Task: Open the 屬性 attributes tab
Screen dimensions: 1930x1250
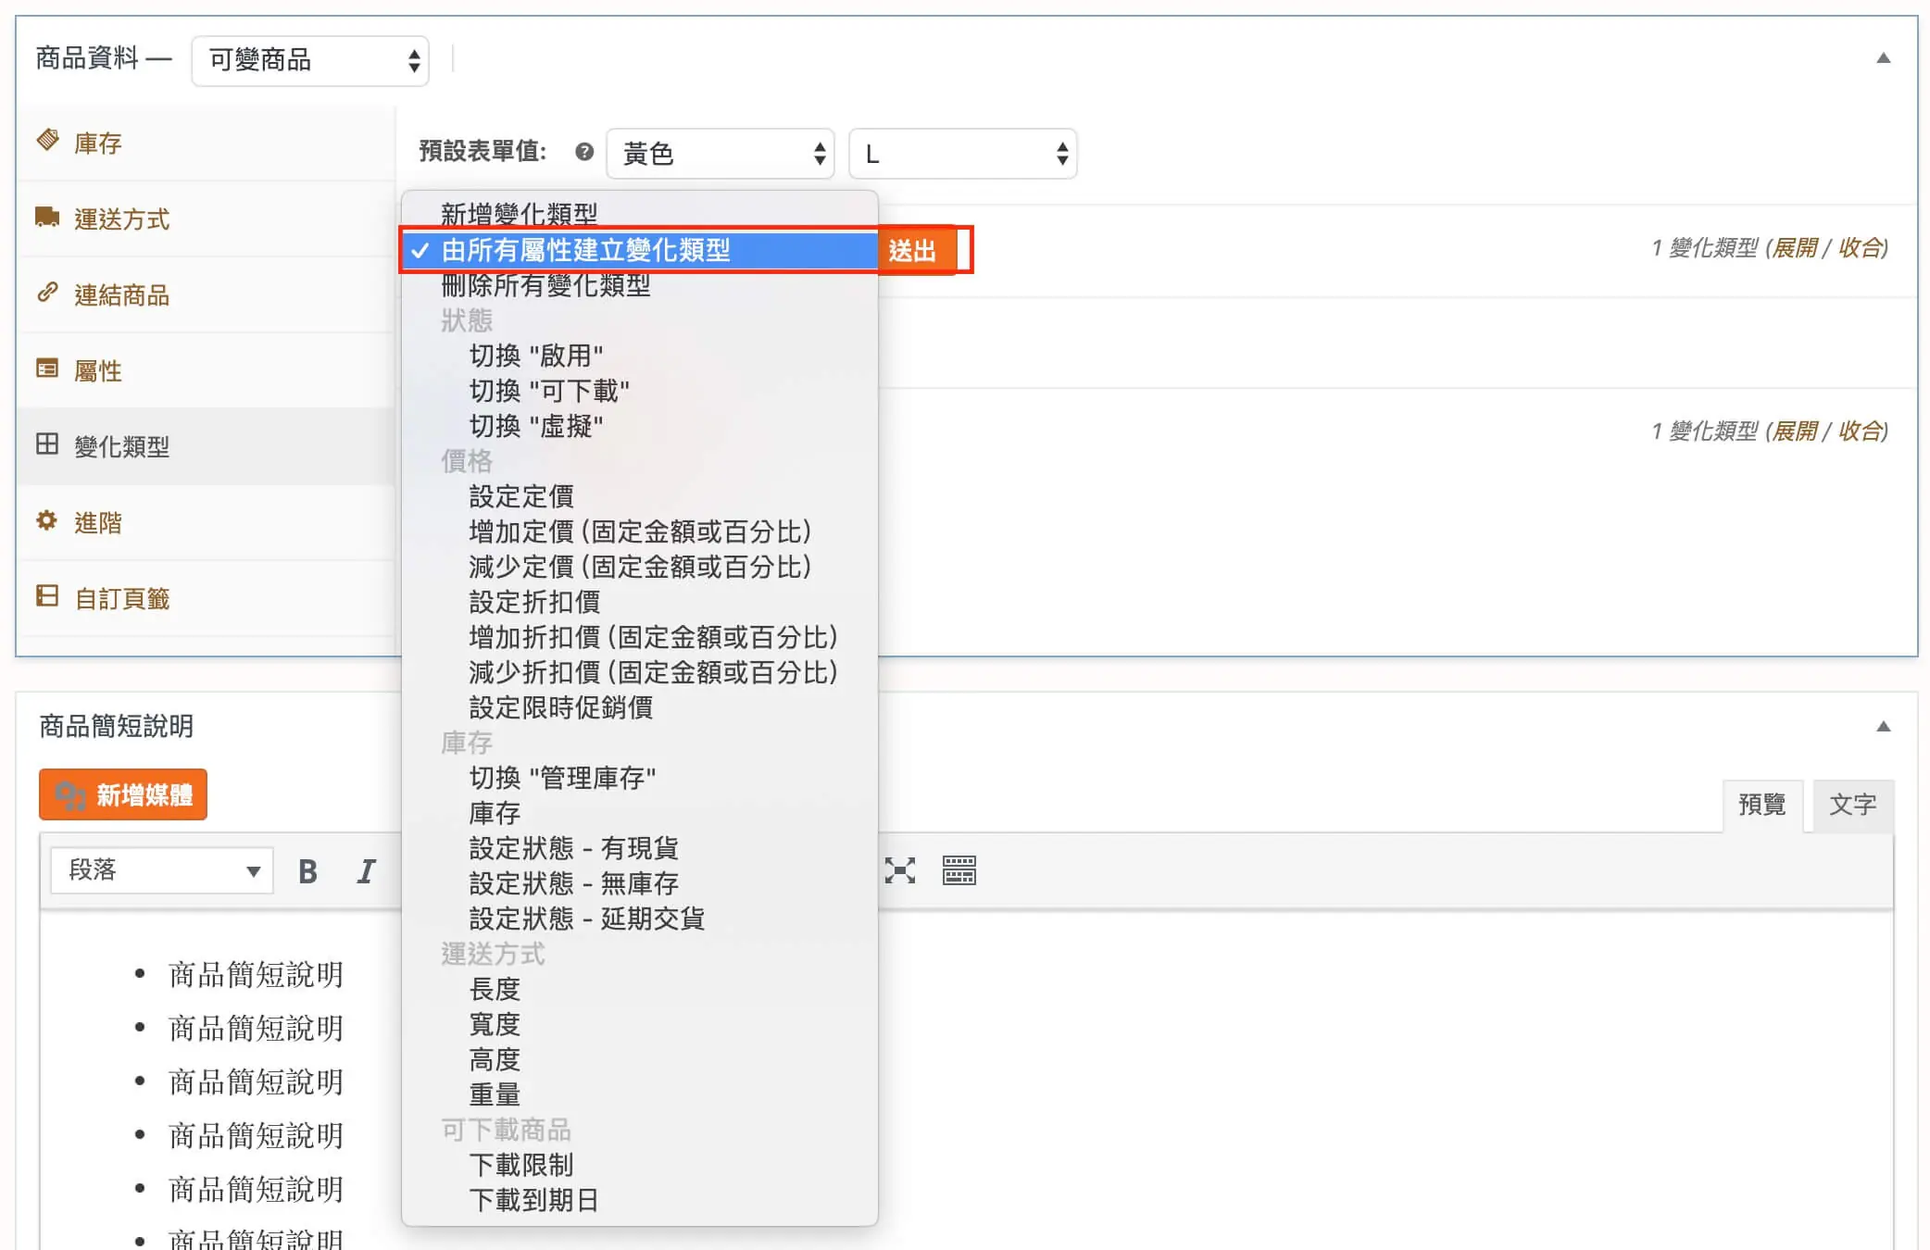Action: [x=206, y=370]
